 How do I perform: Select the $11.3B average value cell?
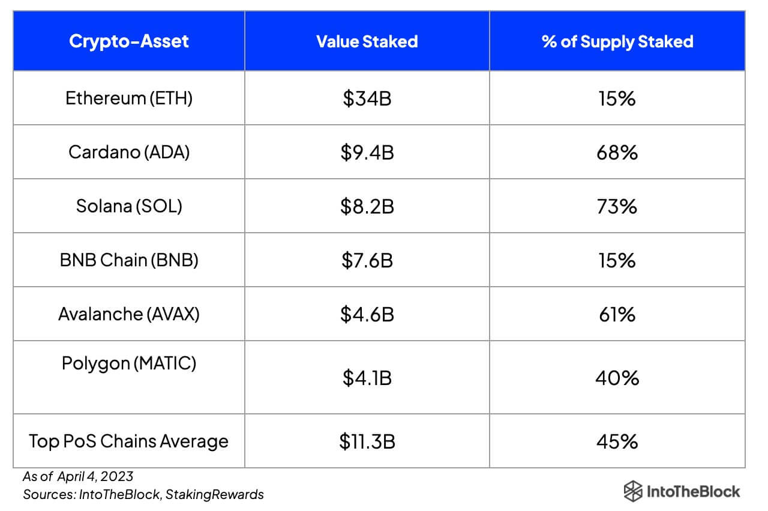367,442
